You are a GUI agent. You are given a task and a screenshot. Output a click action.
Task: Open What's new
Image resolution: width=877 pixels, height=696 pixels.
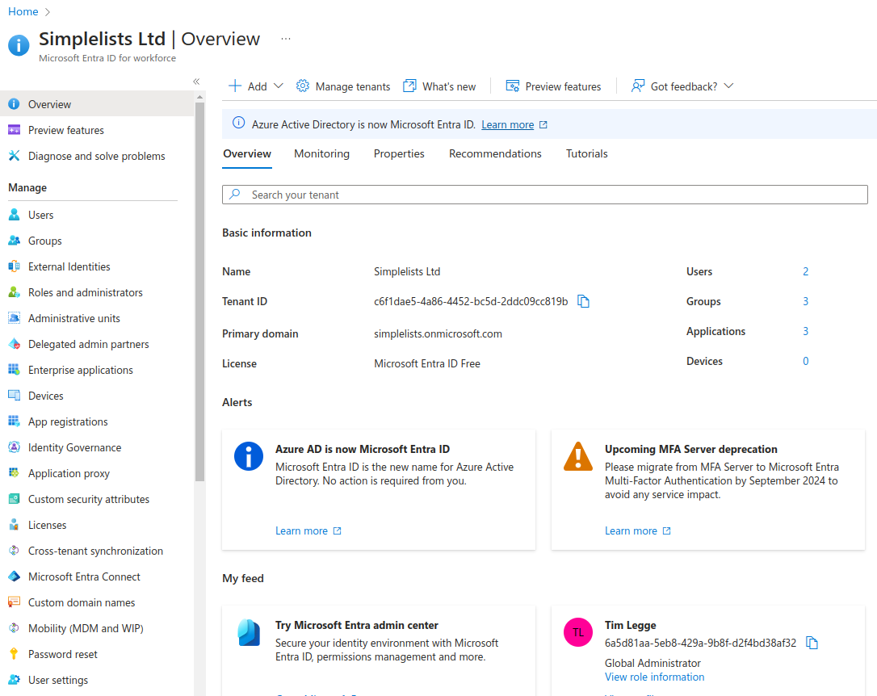tap(439, 86)
